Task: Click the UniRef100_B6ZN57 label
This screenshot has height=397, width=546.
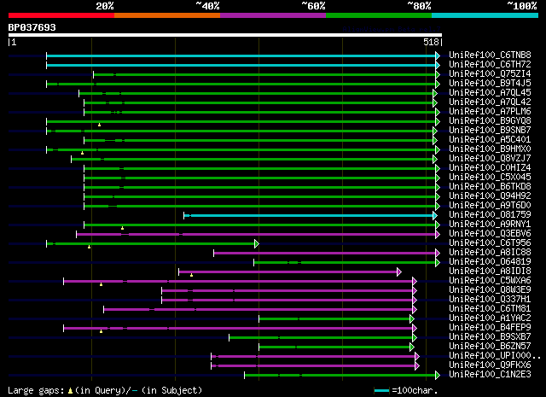Action: (490, 347)
